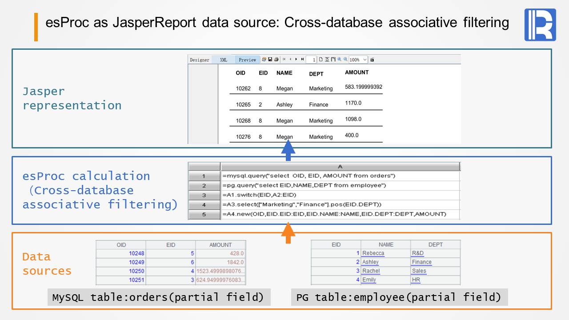Click the zoom in magnifier icon
569x320 pixels.
(339, 59)
